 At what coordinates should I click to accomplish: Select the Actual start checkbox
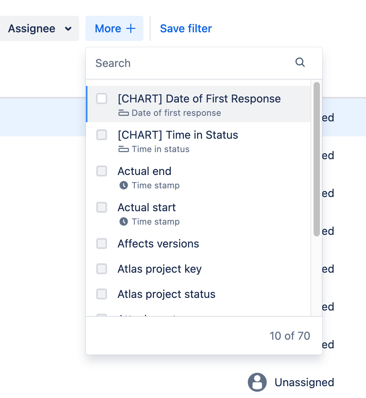102,207
